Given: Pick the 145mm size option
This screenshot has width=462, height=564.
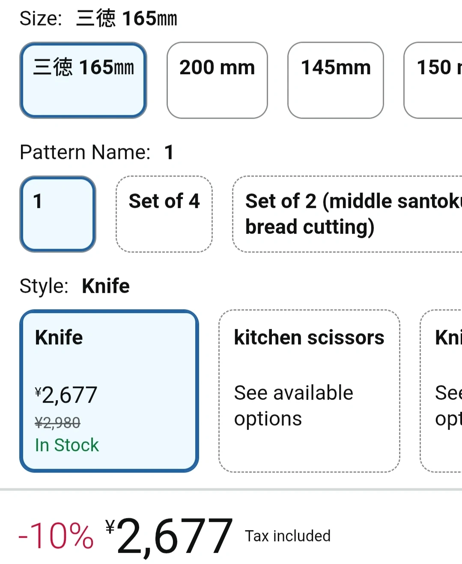Looking at the screenshot, I should (336, 80).
